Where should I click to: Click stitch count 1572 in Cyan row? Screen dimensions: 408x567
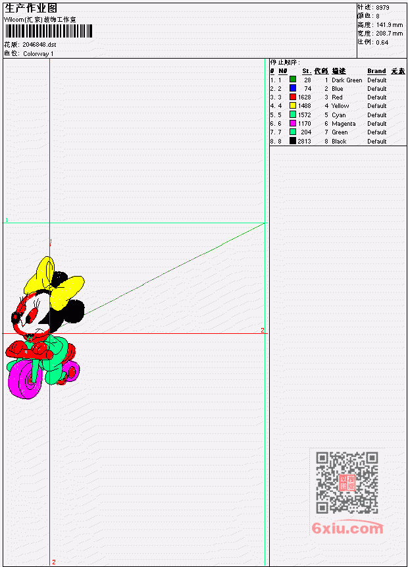[x=304, y=115]
